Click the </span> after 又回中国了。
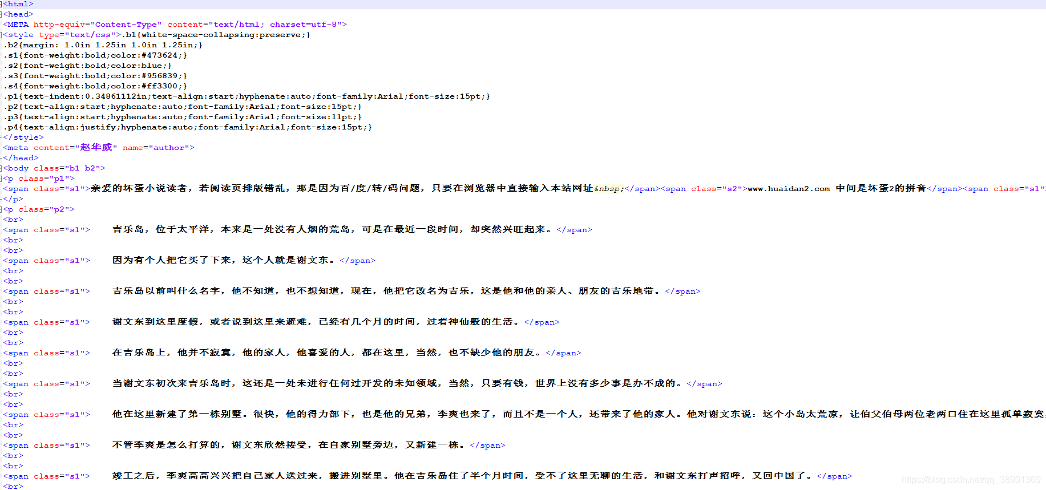 coord(835,476)
